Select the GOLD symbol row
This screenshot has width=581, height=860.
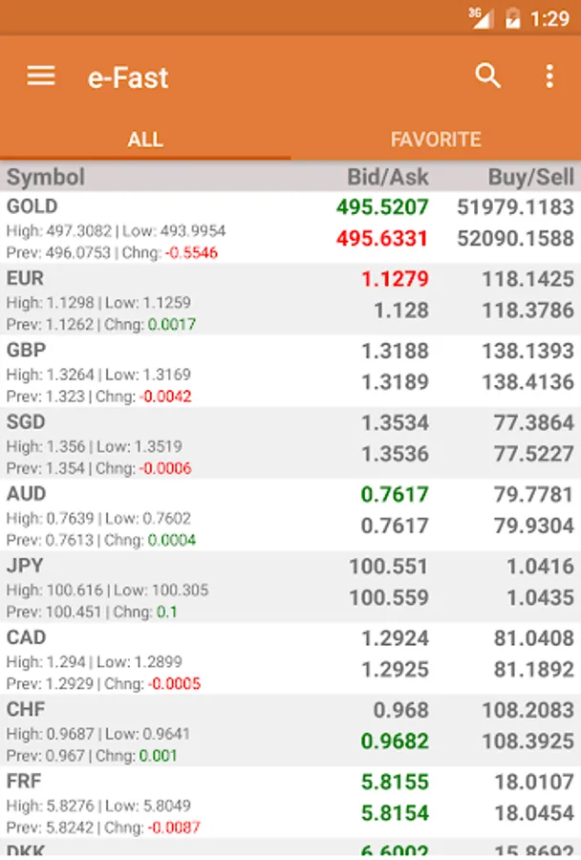(32, 206)
